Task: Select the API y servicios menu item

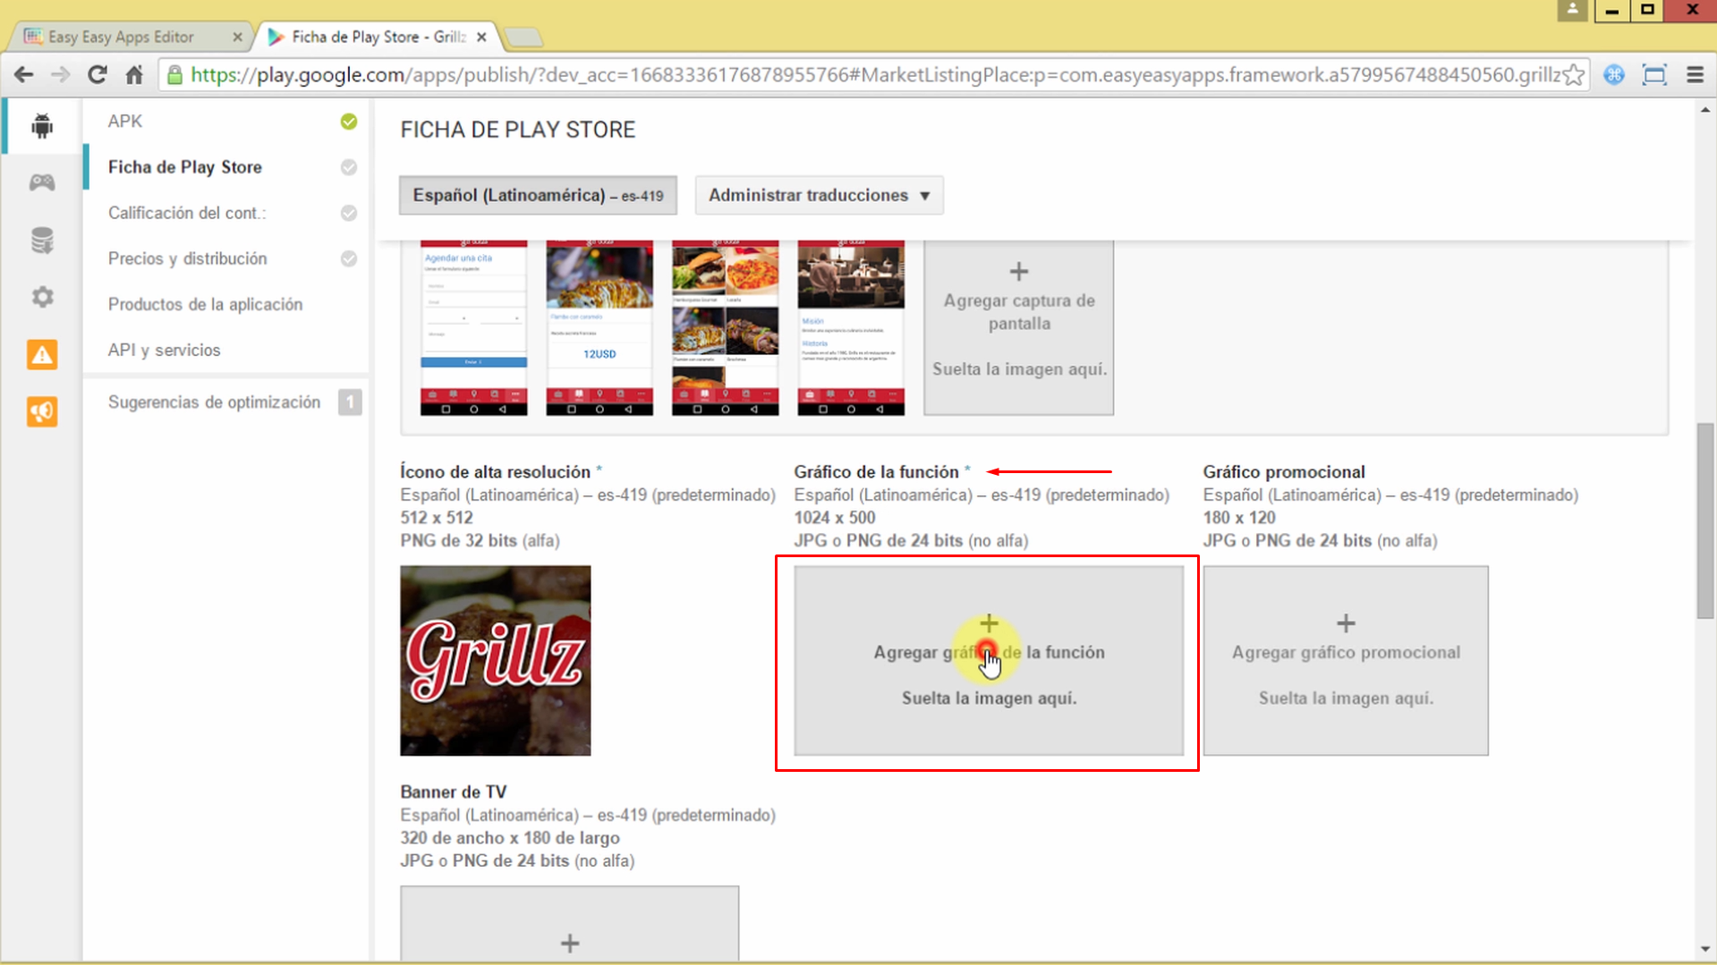Action: (165, 350)
